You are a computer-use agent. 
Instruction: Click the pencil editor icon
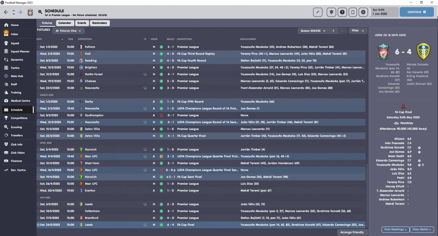(318, 12)
